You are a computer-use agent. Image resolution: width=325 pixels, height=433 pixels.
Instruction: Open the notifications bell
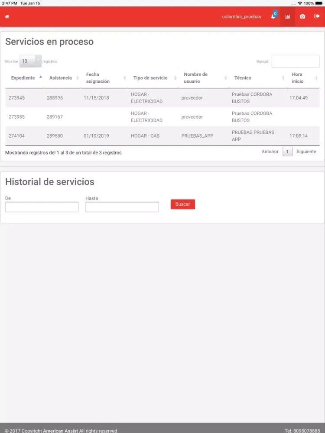[x=273, y=16]
